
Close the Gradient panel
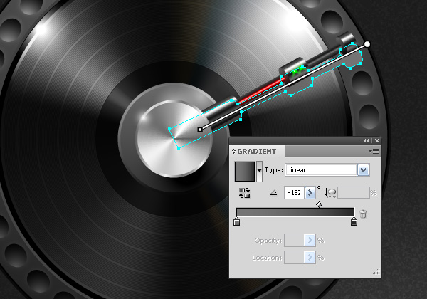pyautogui.click(x=377, y=140)
